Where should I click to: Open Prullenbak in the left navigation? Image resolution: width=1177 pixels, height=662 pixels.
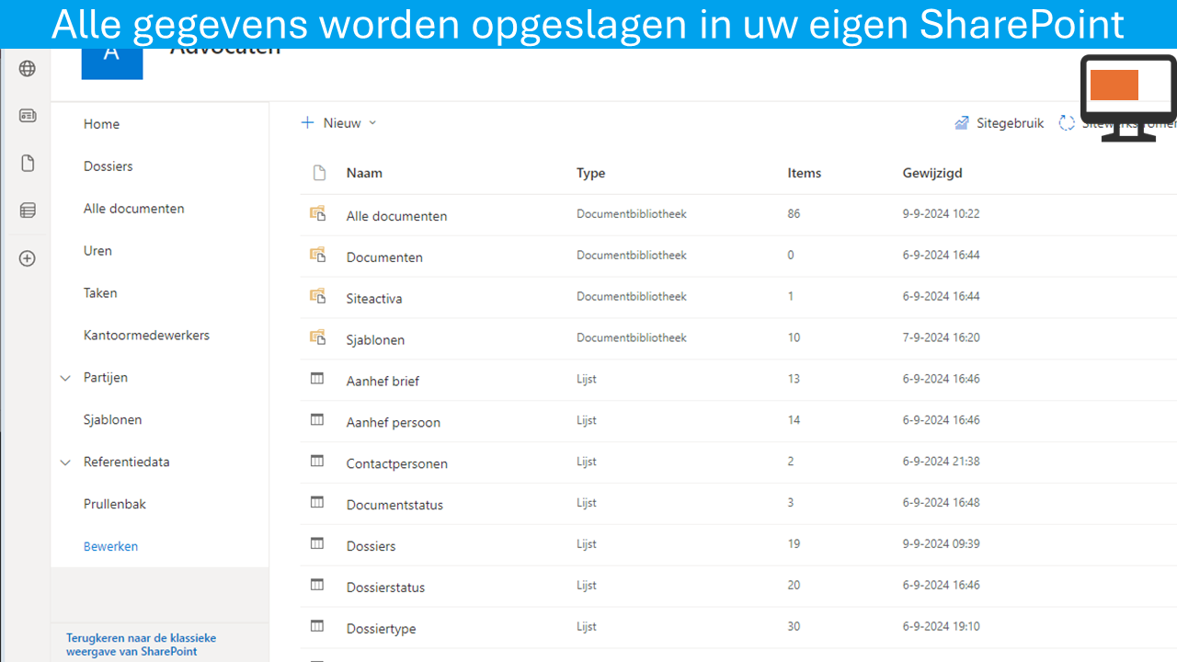point(115,505)
